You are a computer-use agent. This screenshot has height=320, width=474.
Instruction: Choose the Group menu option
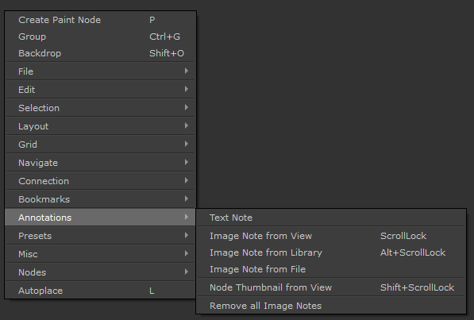[x=100, y=37]
